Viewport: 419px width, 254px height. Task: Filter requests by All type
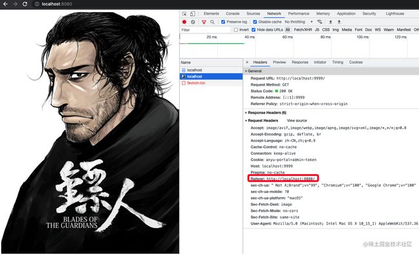point(287,30)
